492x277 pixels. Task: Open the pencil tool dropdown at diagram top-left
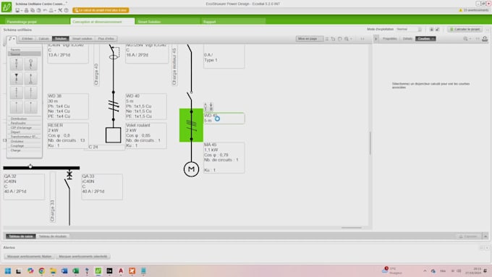[12, 39]
